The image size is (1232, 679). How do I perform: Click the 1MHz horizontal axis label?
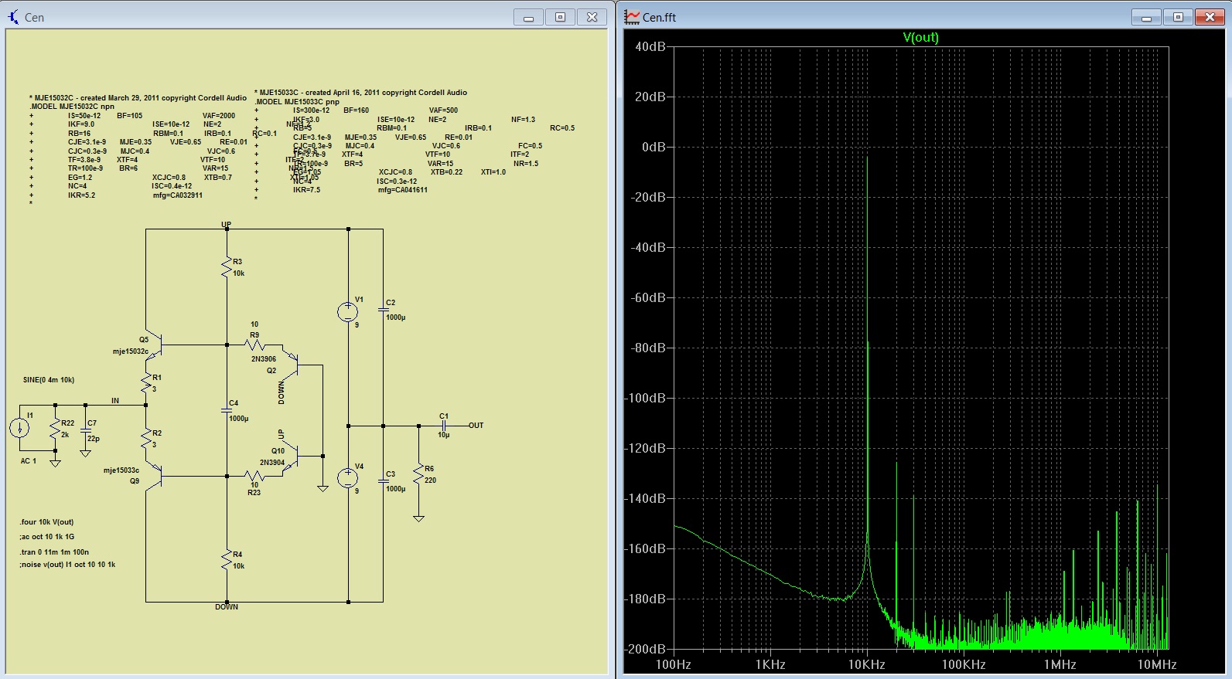coord(1060,664)
